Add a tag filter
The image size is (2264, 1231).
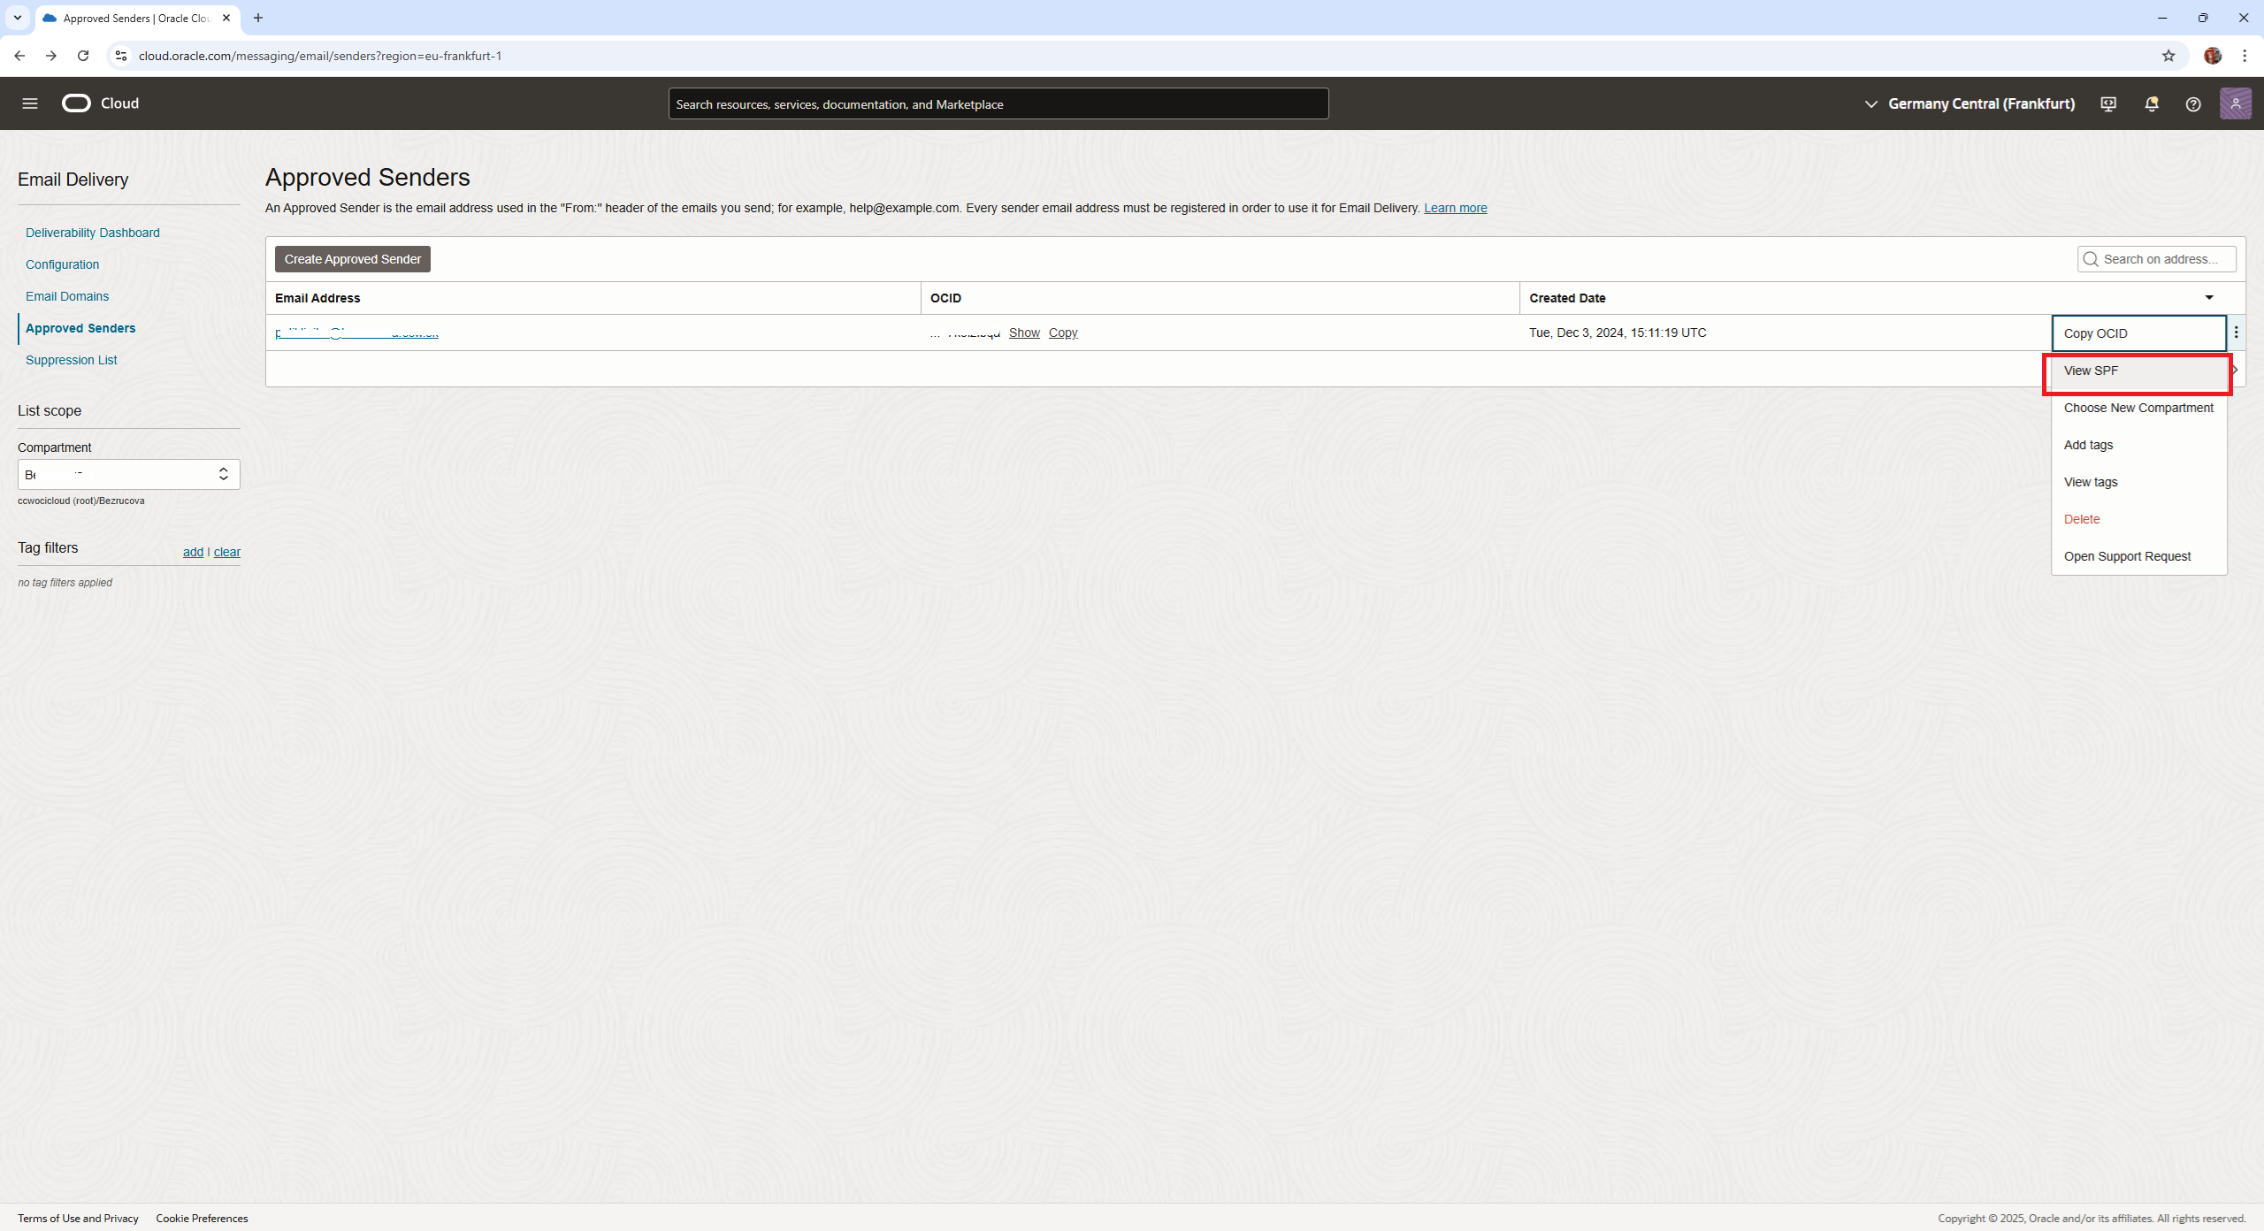[x=193, y=552]
